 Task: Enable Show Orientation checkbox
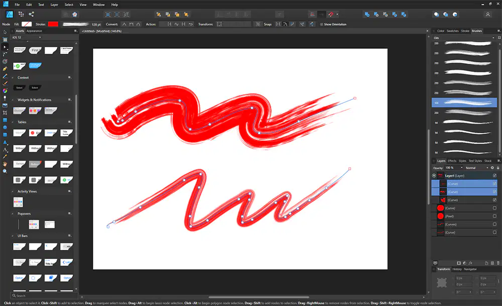click(321, 24)
